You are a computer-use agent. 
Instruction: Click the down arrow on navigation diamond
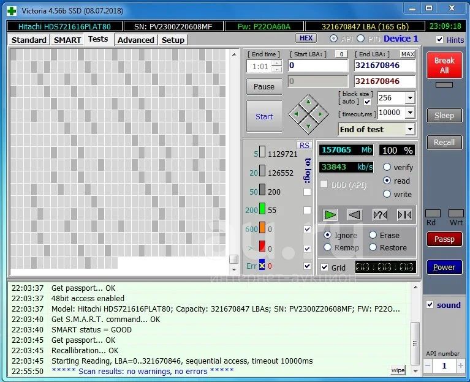tap(308, 125)
